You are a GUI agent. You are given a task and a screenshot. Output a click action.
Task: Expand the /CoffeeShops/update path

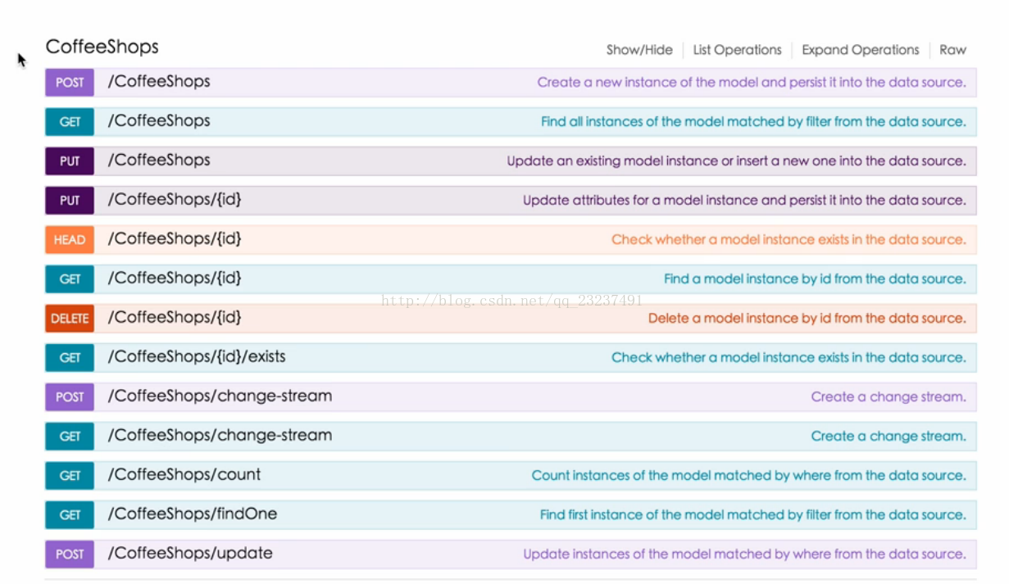(x=190, y=553)
